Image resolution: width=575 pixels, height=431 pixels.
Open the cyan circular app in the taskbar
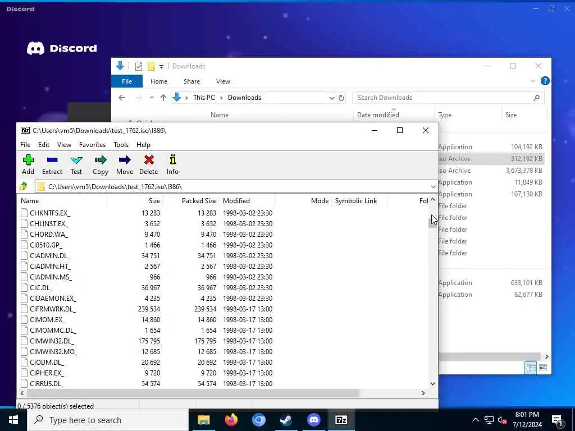click(x=258, y=420)
